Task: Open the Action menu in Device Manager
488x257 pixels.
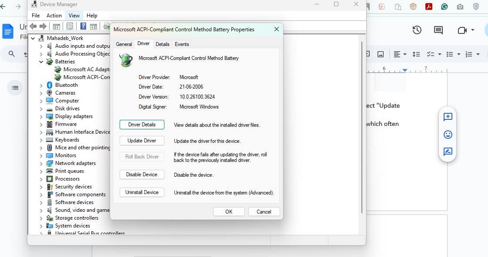Action: click(54, 15)
